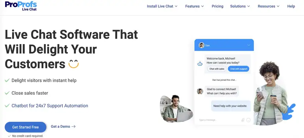304x138 pixels.
Task: Expand the Install Live Chat dropdown
Action: point(162,6)
